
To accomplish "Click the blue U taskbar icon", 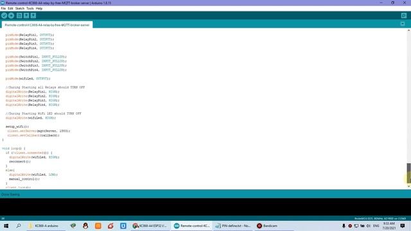I will (x=123, y=226).
